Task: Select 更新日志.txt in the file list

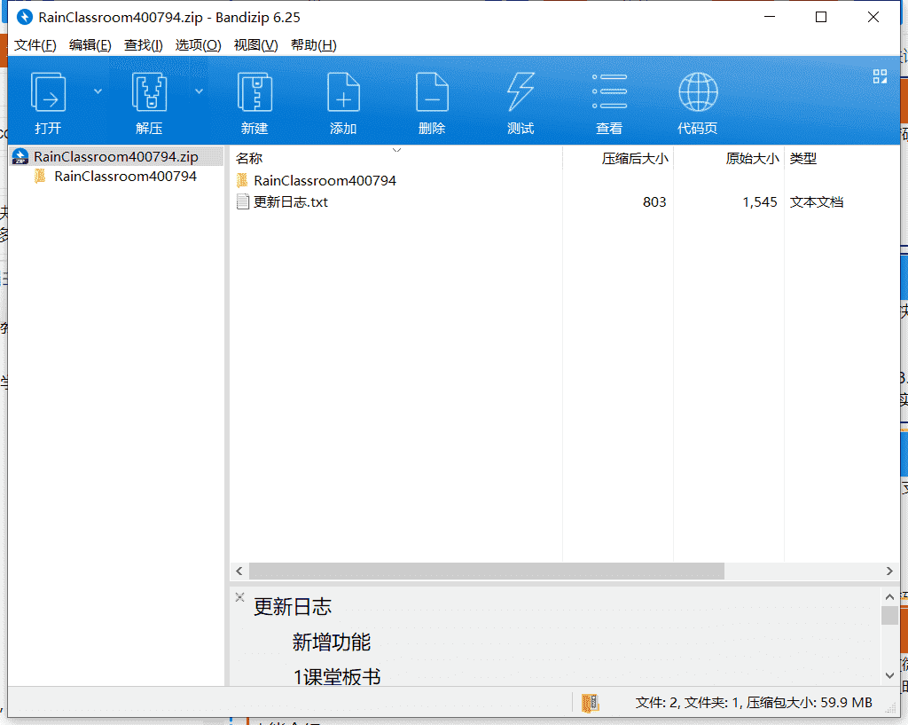Action: click(291, 202)
